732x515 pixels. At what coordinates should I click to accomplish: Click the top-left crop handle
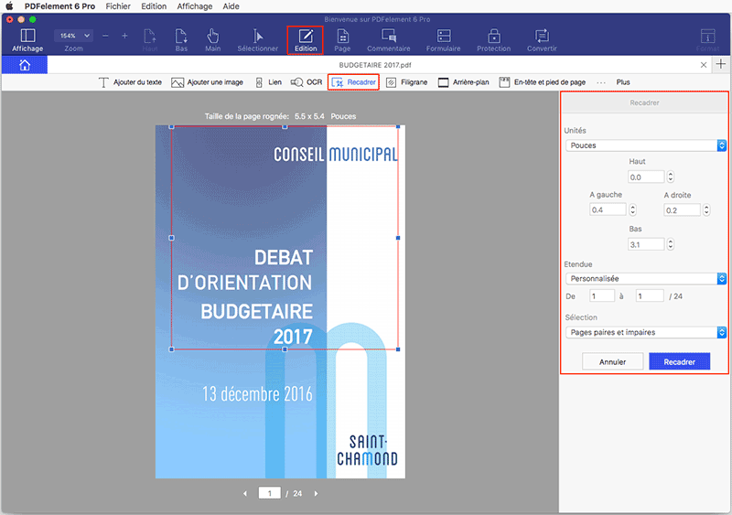[171, 126]
